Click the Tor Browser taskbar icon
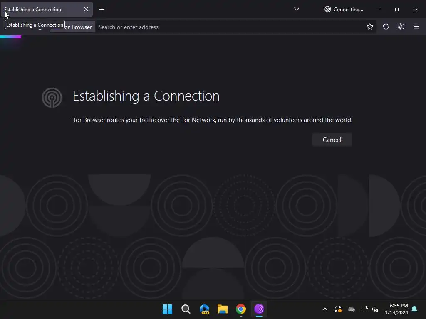This screenshot has height=319, width=426. (259, 309)
